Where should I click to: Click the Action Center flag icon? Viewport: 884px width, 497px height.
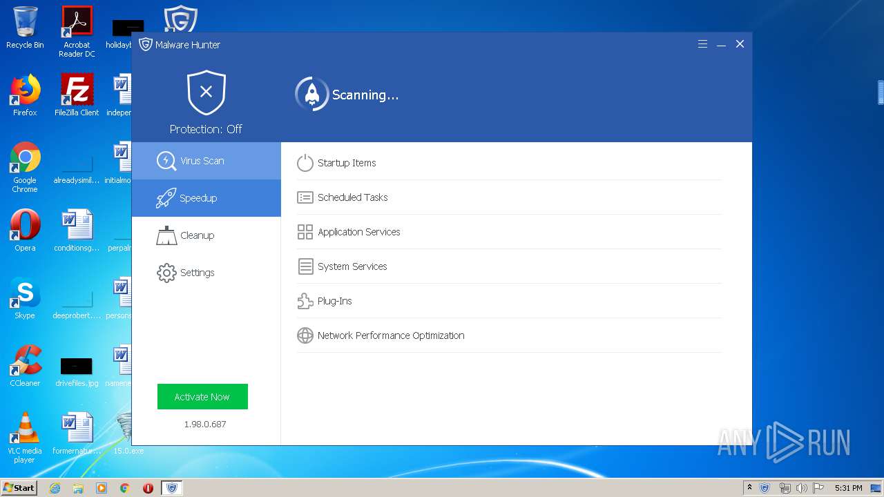tap(818, 488)
